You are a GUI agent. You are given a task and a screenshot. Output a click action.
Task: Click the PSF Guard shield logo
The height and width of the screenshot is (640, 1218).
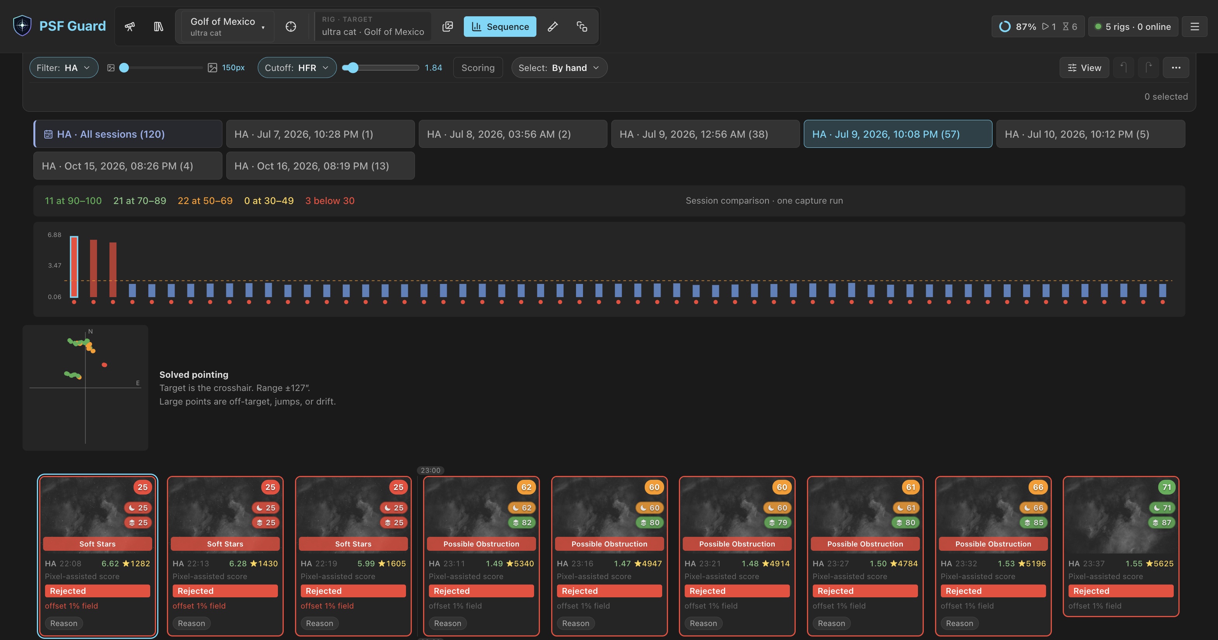(x=22, y=26)
